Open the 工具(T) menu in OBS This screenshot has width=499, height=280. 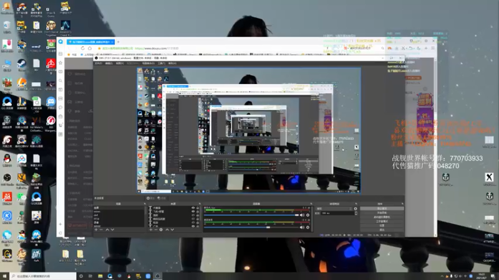pyautogui.click(x=162, y=63)
